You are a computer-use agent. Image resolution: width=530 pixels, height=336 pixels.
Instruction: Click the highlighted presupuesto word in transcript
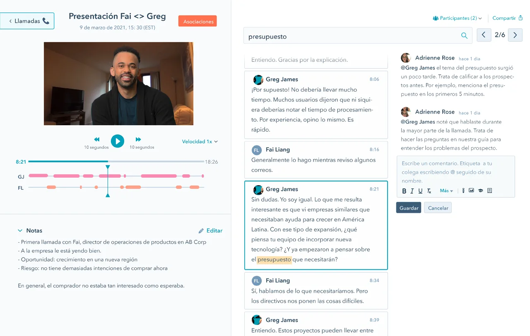274,260
